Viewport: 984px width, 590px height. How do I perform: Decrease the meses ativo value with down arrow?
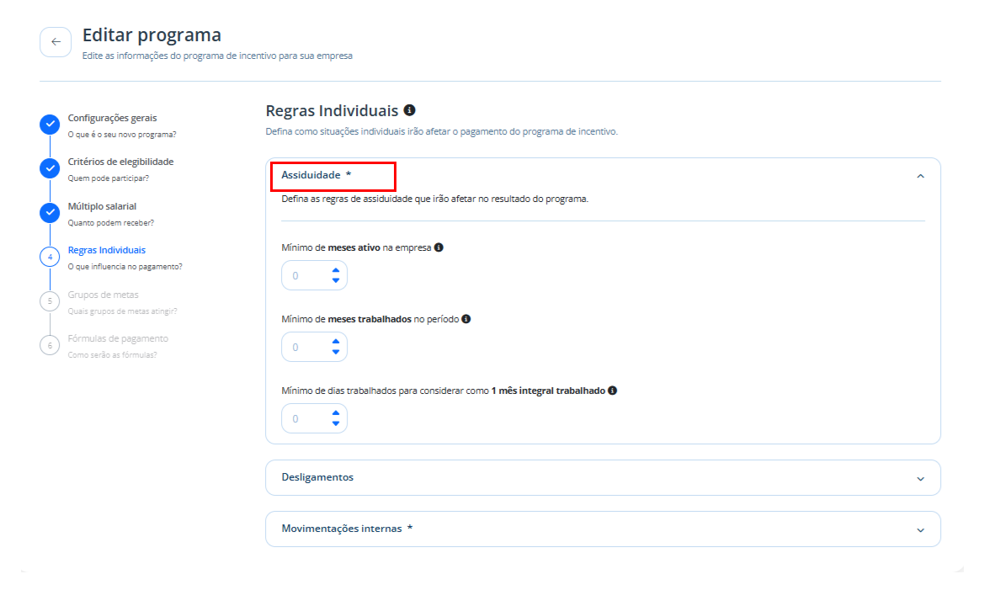(x=336, y=280)
